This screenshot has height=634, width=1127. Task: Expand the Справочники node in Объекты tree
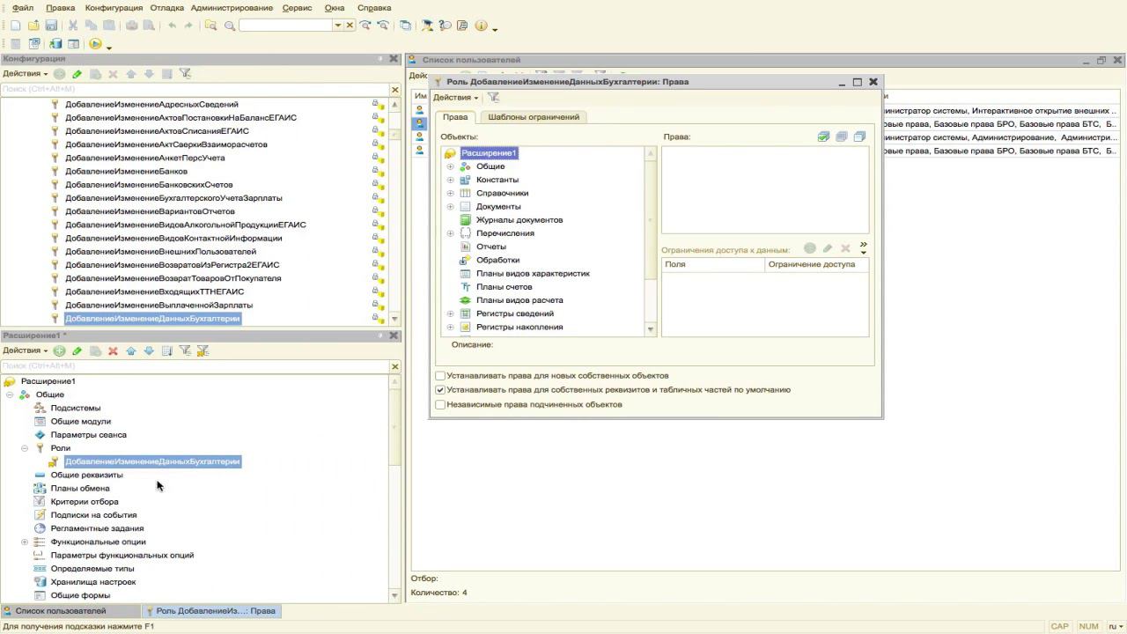tap(450, 193)
